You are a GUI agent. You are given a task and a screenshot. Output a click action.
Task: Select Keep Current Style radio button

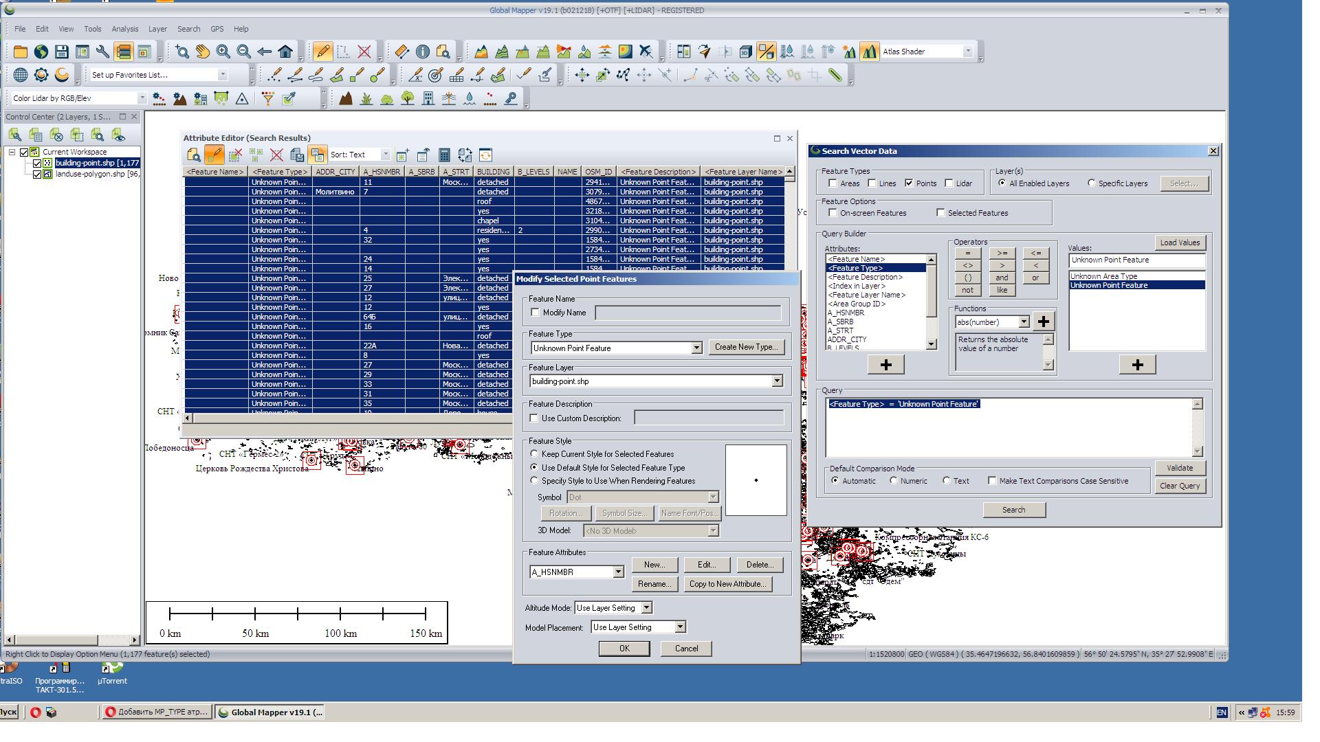(534, 454)
